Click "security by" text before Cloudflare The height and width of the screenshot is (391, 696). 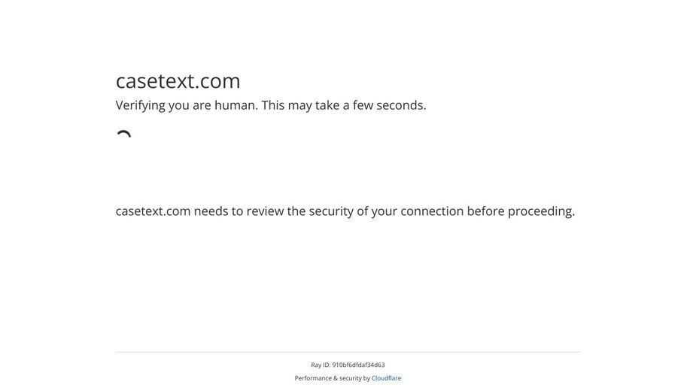354,378
